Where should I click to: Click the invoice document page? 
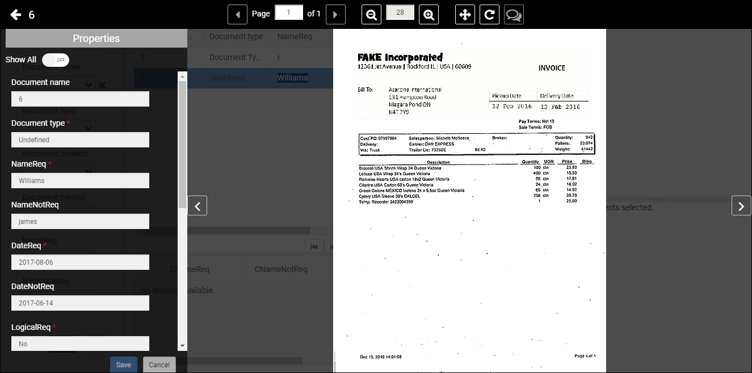point(469,201)
